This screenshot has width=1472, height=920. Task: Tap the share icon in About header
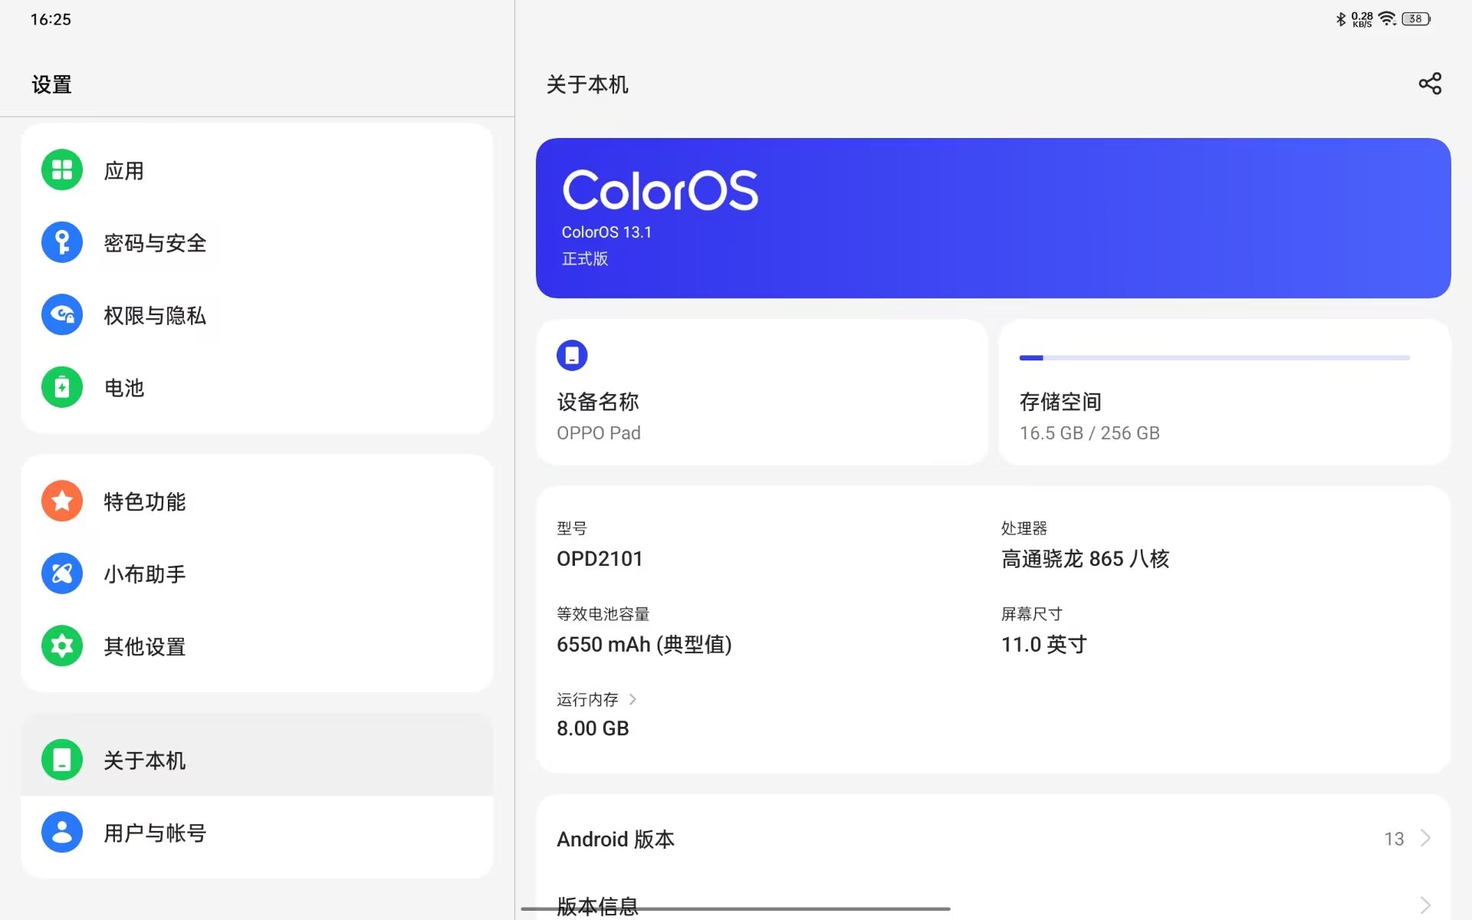(x=1429, y=84)
